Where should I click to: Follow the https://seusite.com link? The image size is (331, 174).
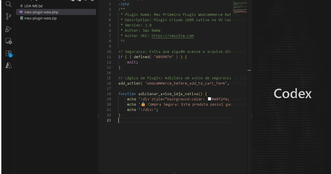pos(172,36)
